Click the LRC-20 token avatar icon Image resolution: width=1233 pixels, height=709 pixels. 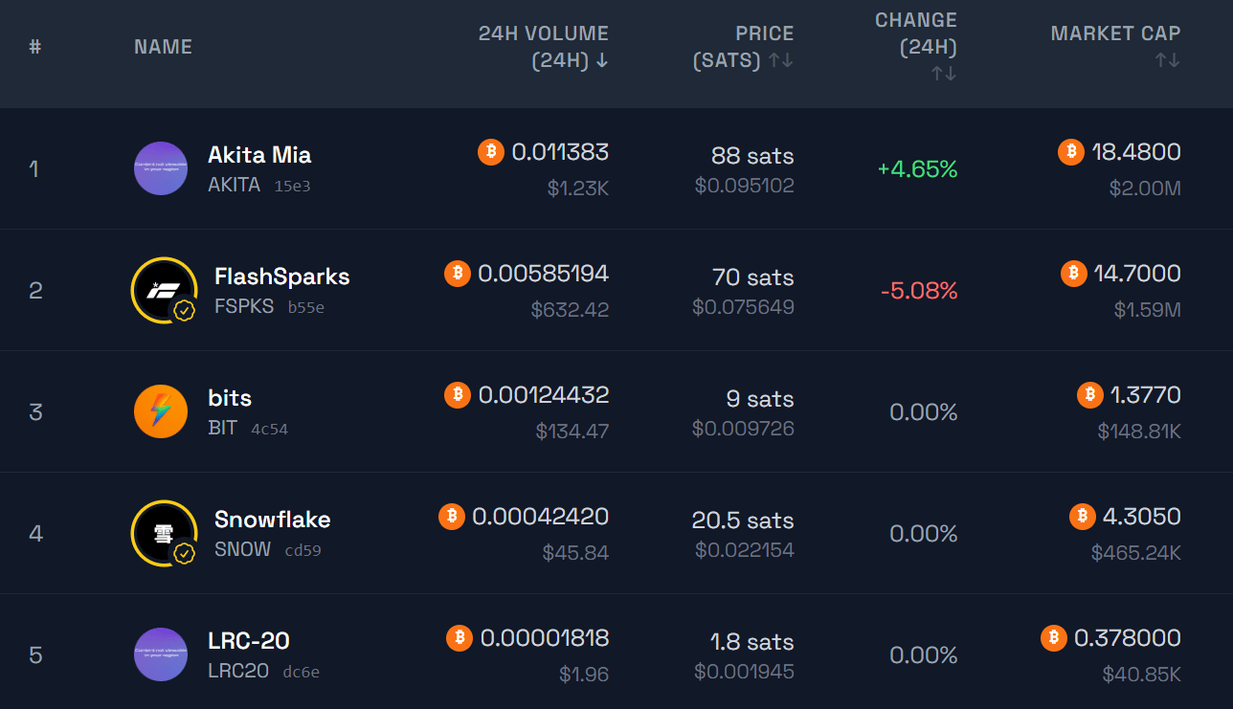click(161, 654)
